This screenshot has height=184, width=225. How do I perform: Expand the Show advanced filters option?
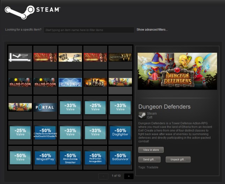click(152, 30)
